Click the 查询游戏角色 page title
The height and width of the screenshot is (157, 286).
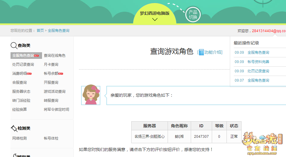(172, 51)
